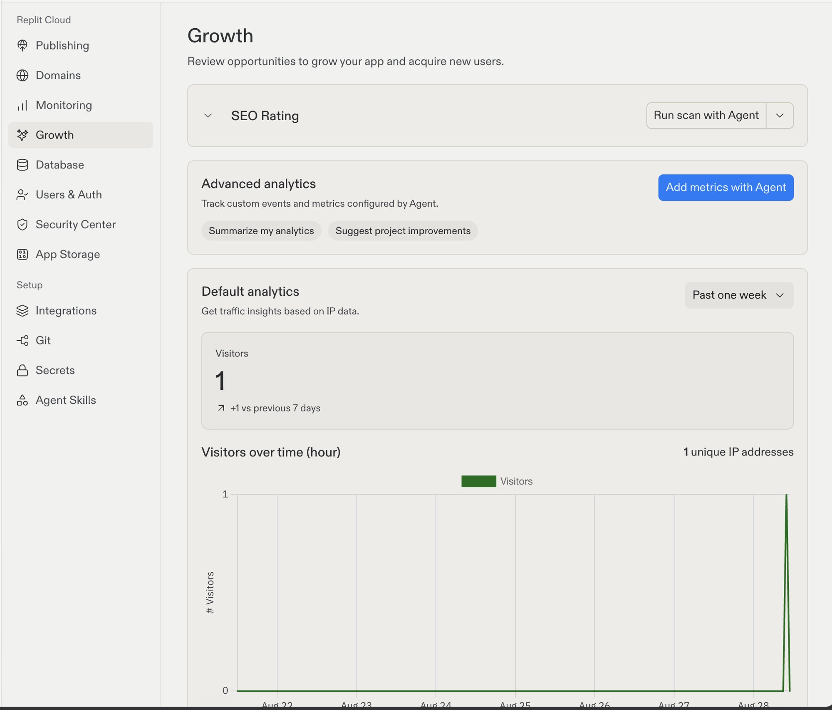Screen dimensions: 832x710
Task: Click the Default analytics heading
Action: click(x=250, y=292)
